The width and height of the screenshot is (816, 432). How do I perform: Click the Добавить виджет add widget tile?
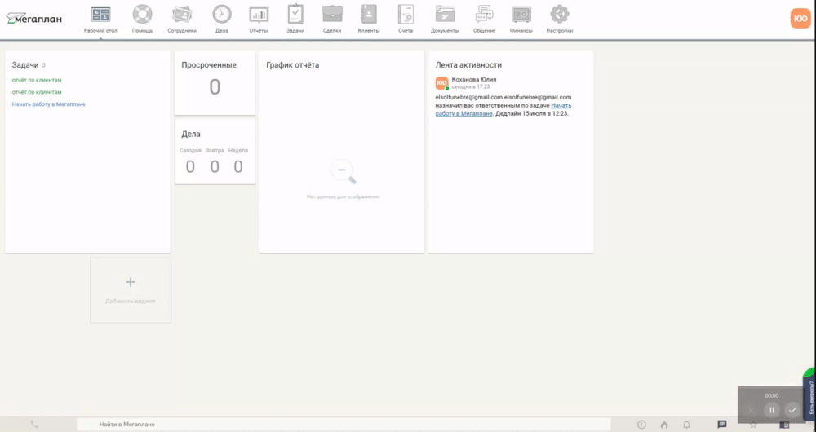131,289
